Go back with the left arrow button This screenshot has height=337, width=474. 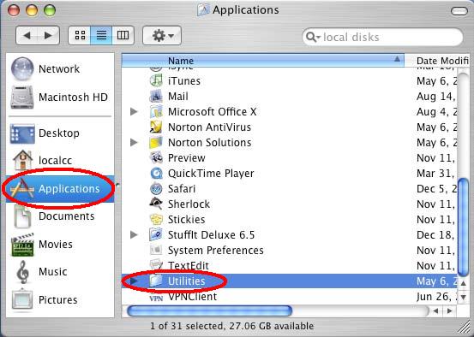[27, 36]
